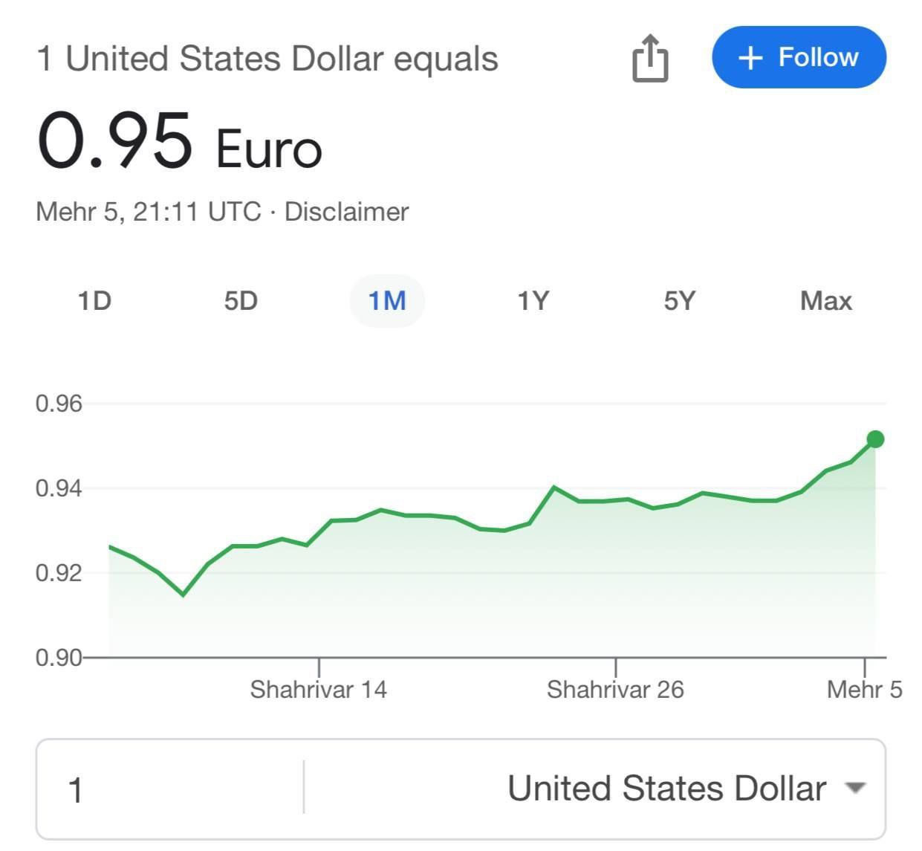Show the 1Y chart range
The width and height of the screenshot is (922, 851).
click(x=533, y=301)
